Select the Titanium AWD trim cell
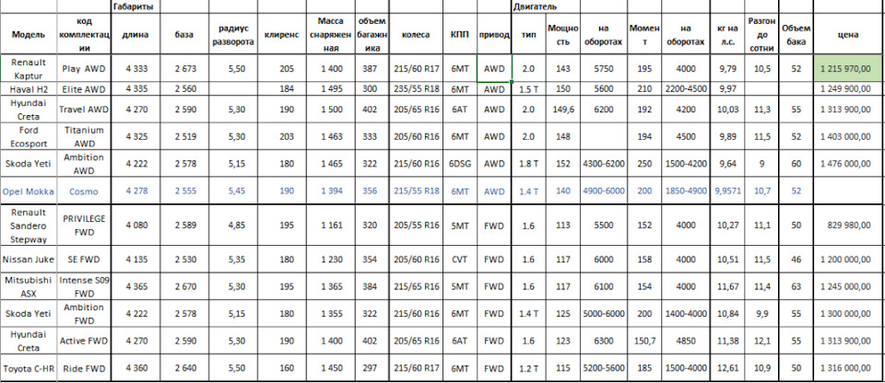 click(x=84, y=137)
